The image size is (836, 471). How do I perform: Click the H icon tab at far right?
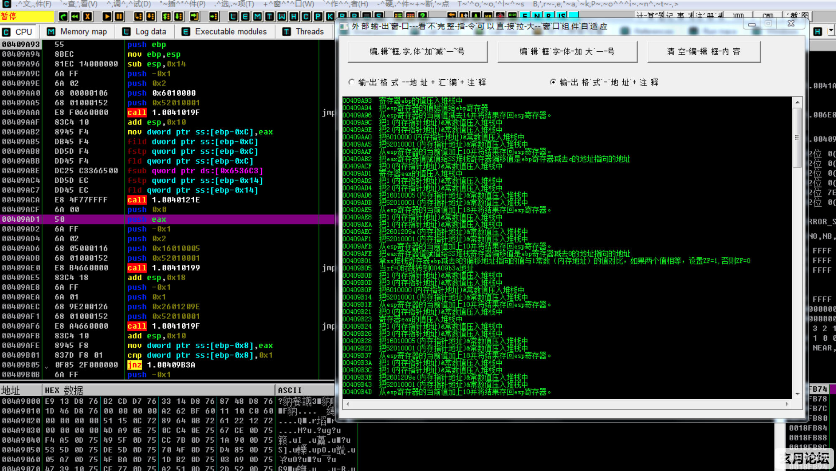(x=818, y=31)
